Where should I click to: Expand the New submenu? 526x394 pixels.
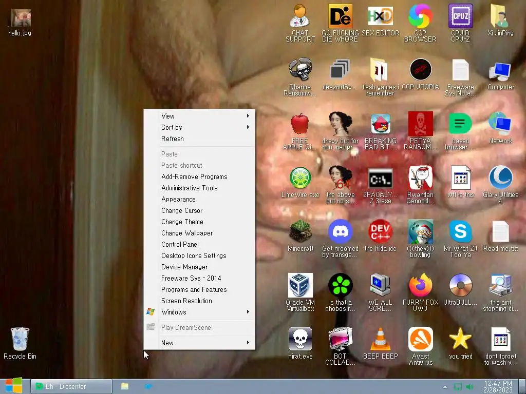(199, 343)
